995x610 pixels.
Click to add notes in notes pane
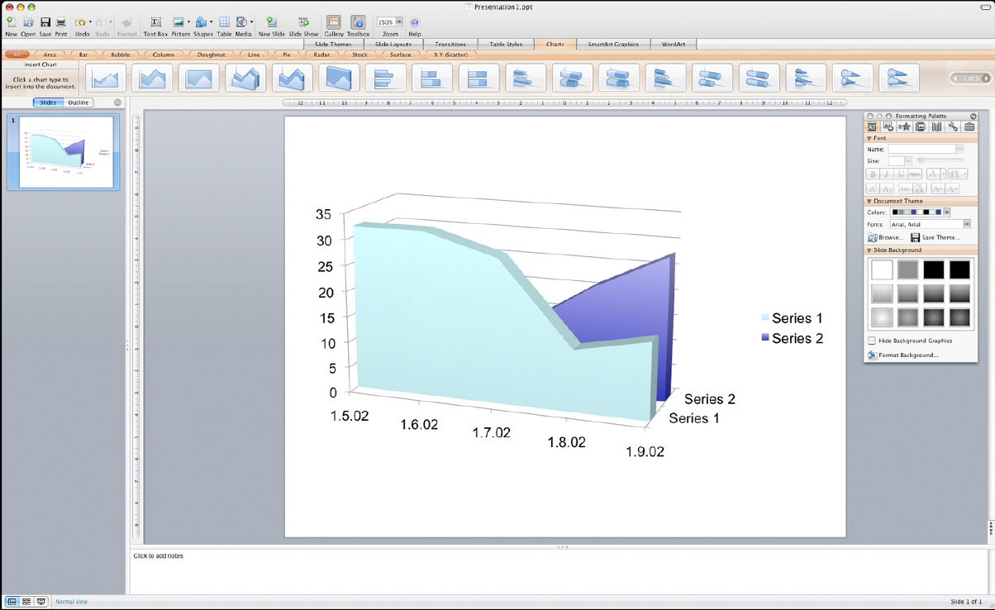coord(159,556)
